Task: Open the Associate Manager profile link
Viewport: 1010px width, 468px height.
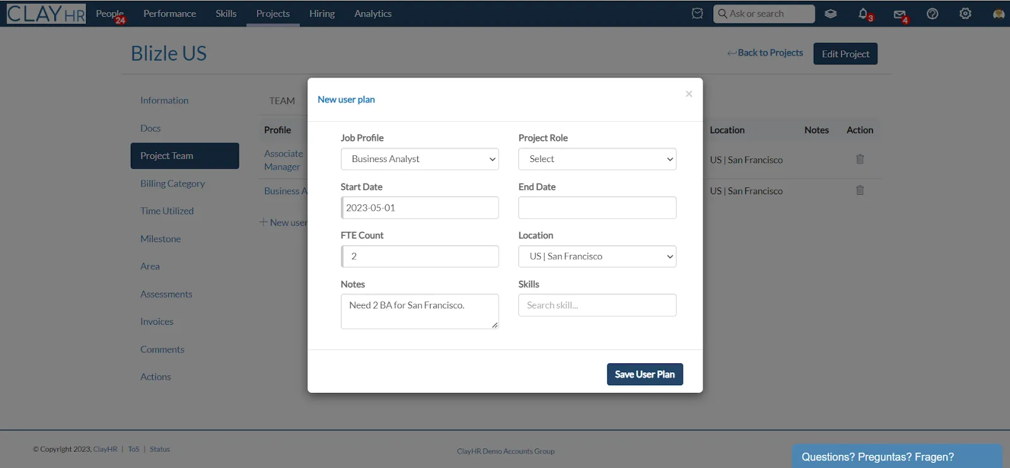Action: (x=283, y=160)
